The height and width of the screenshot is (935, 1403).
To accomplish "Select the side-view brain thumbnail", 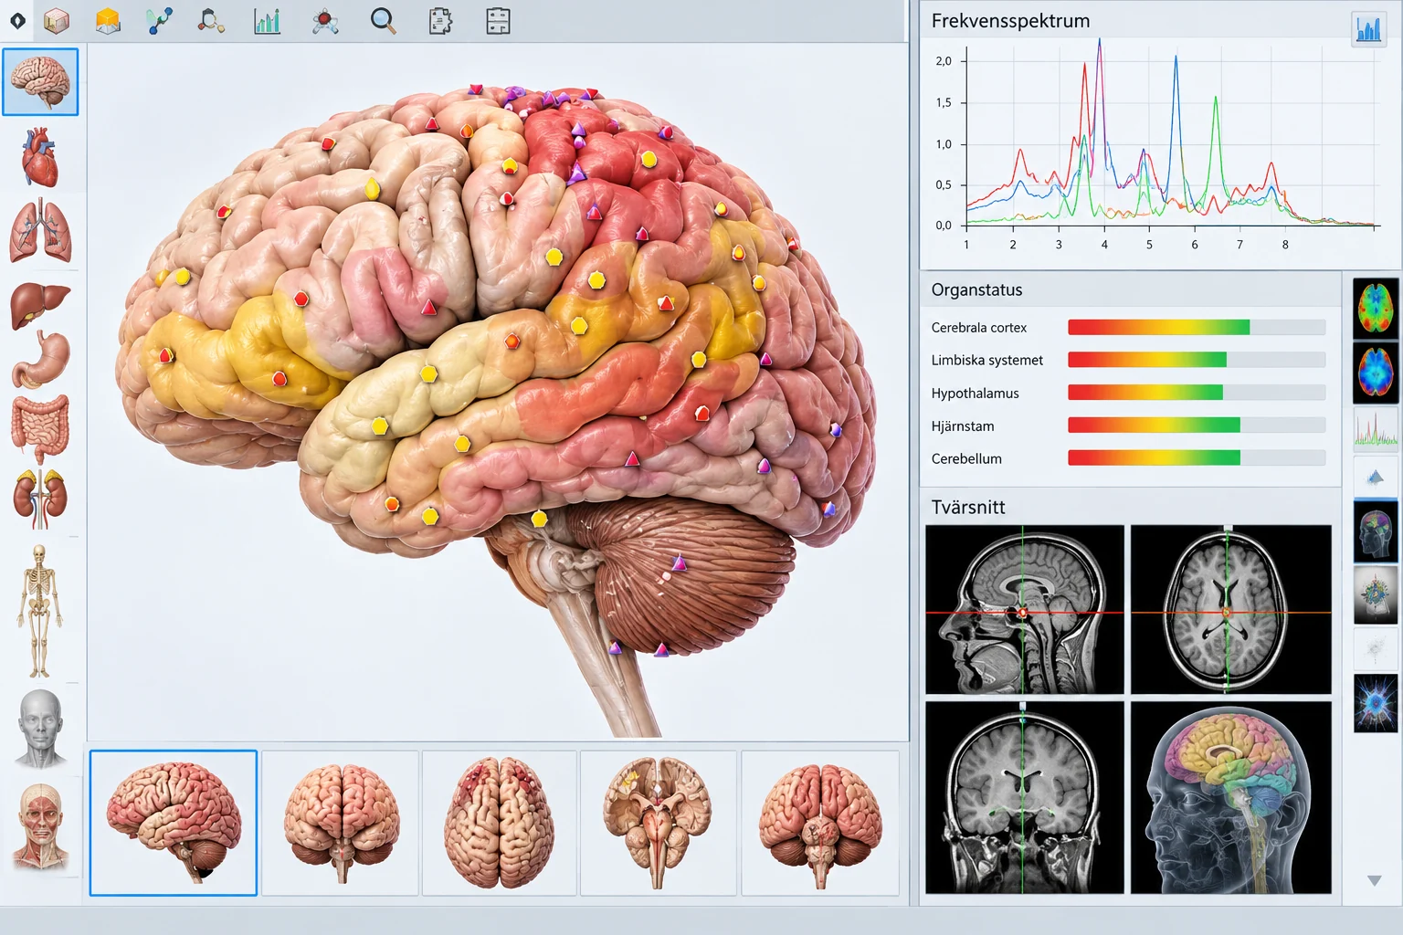I will tap(174, 823).
